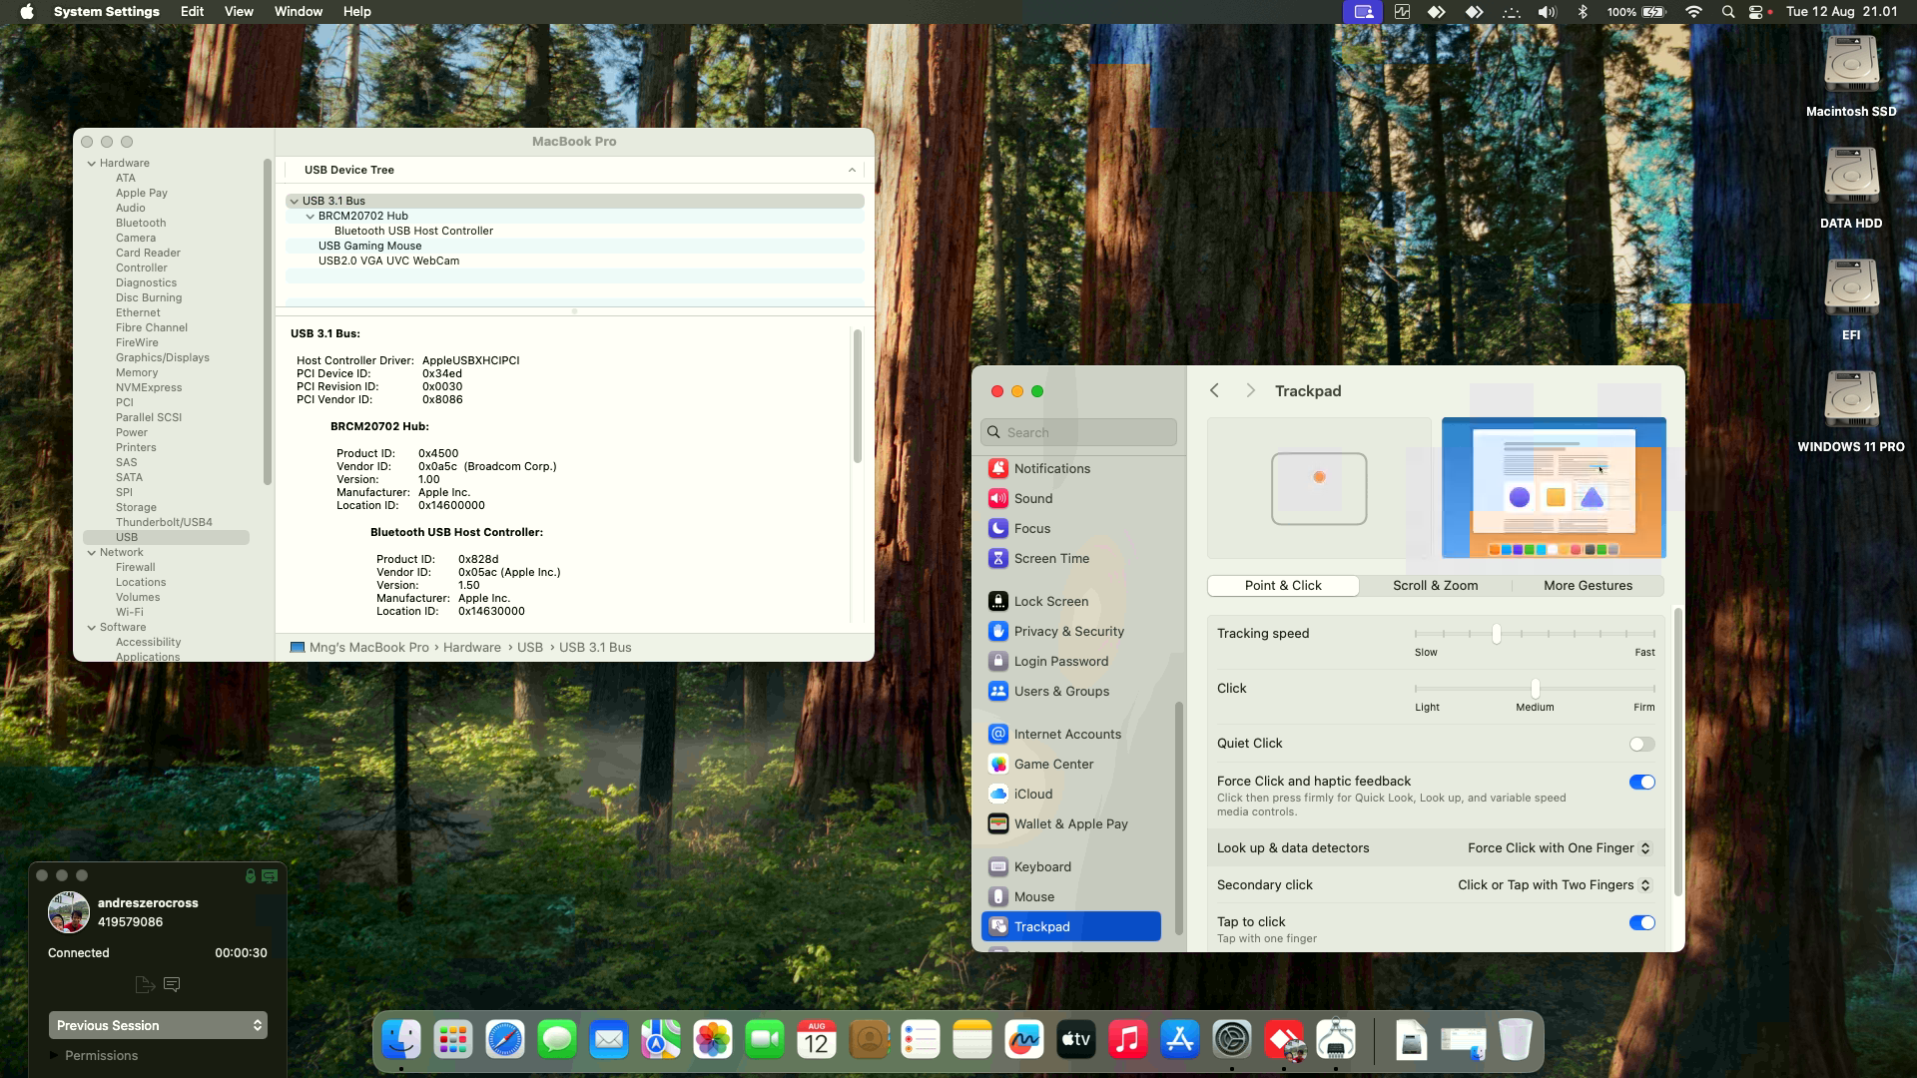Open the Game Center pane
This screenshot has width=1917, height=1078.
pos(1052,764)
